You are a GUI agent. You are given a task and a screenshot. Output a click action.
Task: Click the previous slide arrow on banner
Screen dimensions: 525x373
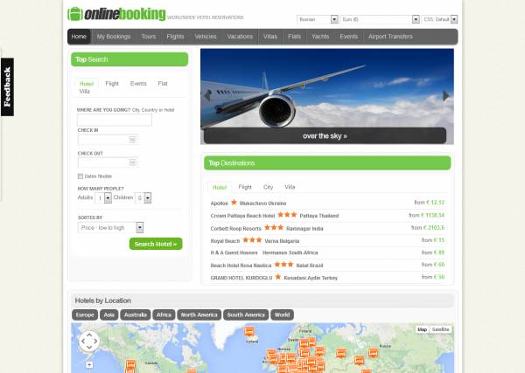(207, 96)
